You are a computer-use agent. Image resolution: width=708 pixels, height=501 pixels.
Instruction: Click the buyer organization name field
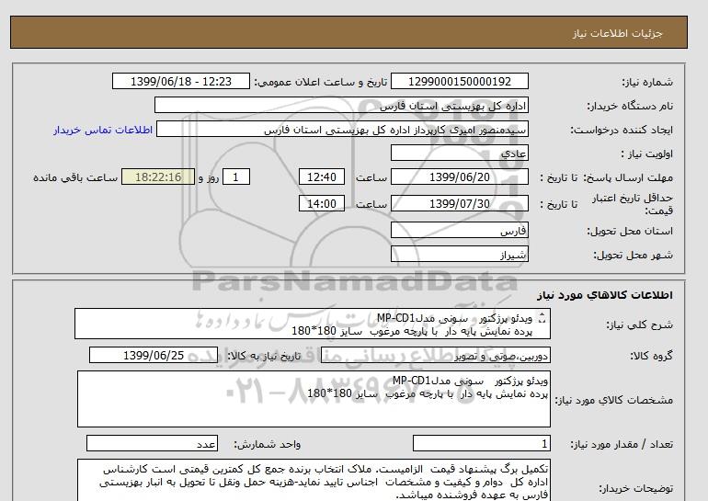click(x=341, y=105)
